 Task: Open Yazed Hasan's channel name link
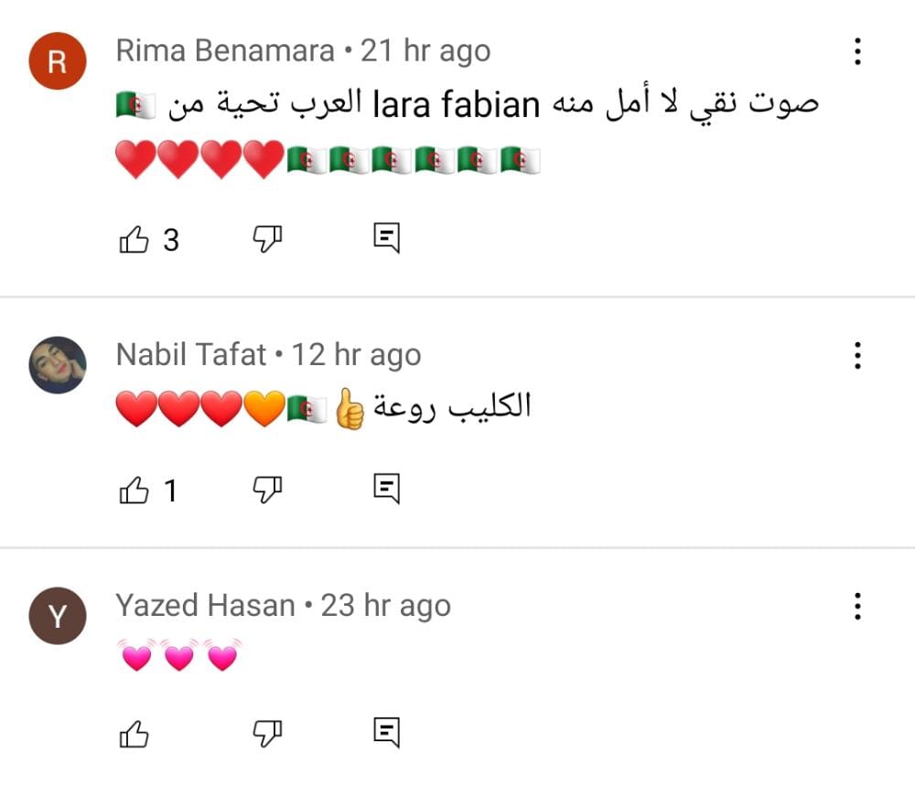click(206, 606)
